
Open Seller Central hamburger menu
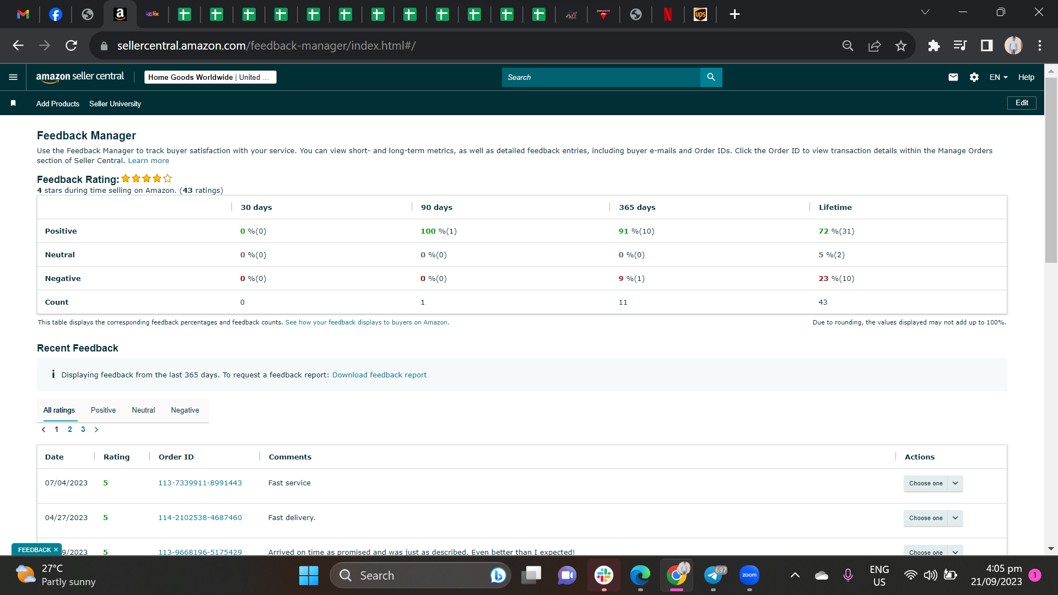(x=13, y=77)
